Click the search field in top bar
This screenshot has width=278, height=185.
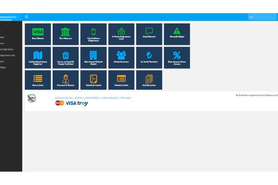[x=262, y=17]
